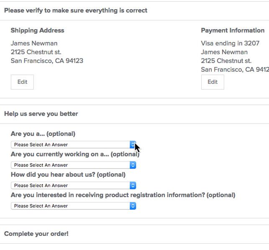Click the "Complete your order!" section header
This screenshot has height=250, width=269.
point(36,234)
